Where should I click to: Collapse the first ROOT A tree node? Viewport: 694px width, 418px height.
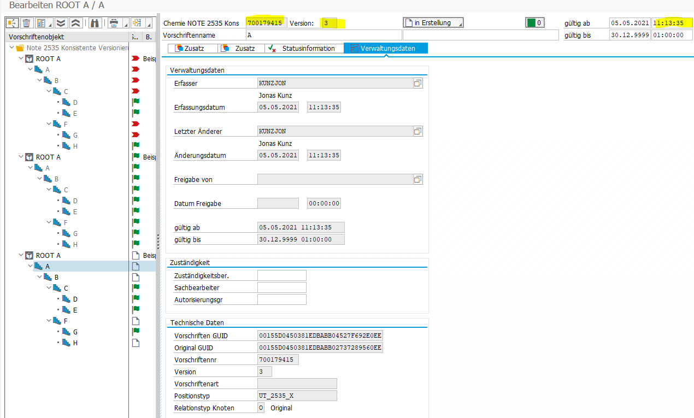[x=21, y=59]
